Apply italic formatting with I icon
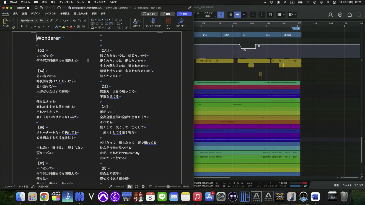Screen dimensions: 365x205 click(x=27, y=27)
